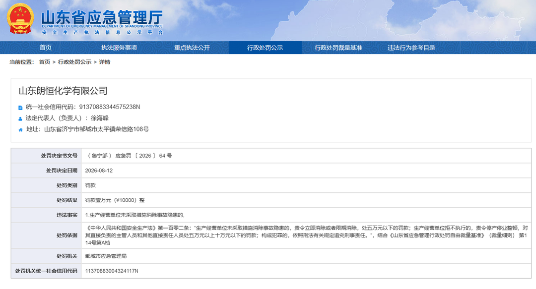This screenshot has height=289, width=536.
Task: Click the decision date 2026-08-12
Action: (x=99, y=171)
